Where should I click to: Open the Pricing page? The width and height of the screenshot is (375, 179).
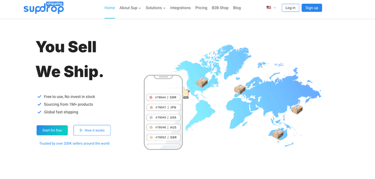(x=201, y=8)
